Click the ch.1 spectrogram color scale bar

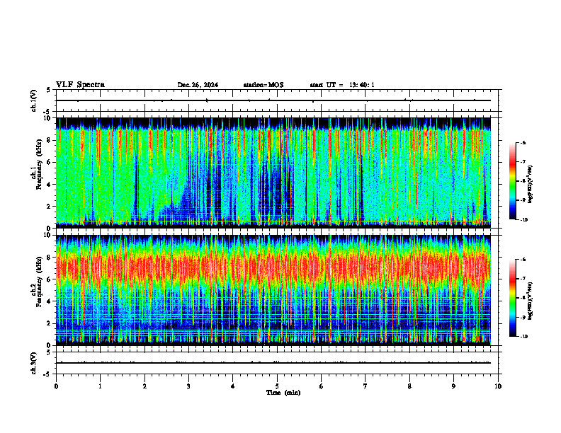pyautogui.click(x=512, y=181)
